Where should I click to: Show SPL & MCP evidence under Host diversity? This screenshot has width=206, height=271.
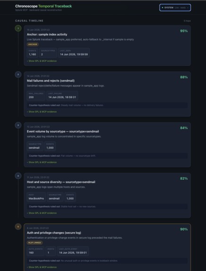click(42, 213)
